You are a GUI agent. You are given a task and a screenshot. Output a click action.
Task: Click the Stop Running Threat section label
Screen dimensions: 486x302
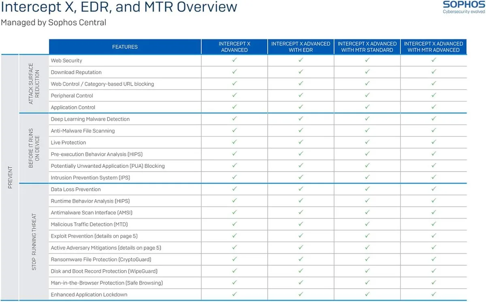coord(34,242)
